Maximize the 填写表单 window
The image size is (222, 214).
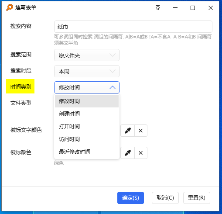click(x=193, y=8)
